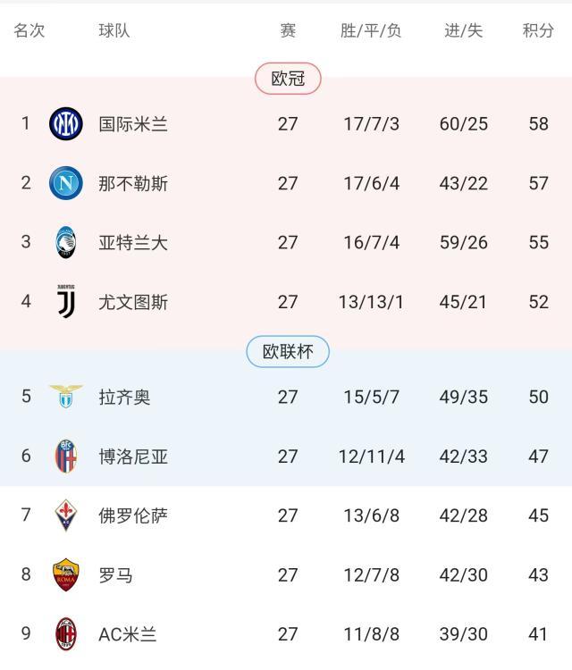Click the 欧联杯 zone label

[288, 352]
